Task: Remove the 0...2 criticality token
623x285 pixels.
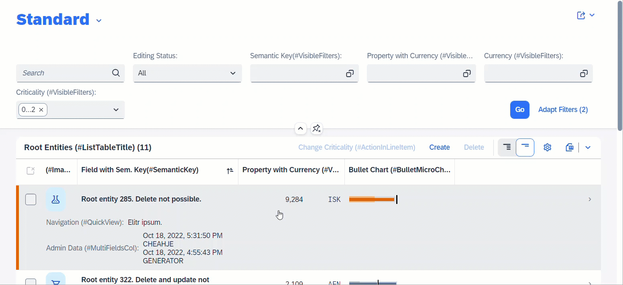Action: coord(41,110)
